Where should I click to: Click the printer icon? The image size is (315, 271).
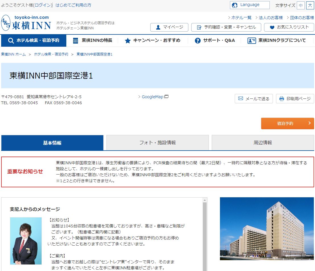tap(282, 99)
